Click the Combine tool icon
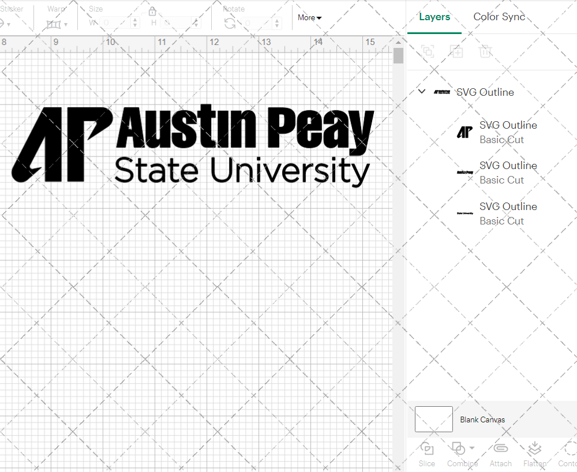This screenshot has width=577, height=472. point(459,448)
